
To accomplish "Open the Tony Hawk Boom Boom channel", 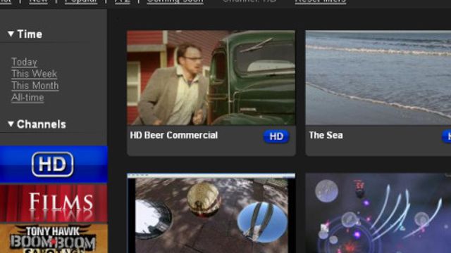I will click(x=54, y=238).
